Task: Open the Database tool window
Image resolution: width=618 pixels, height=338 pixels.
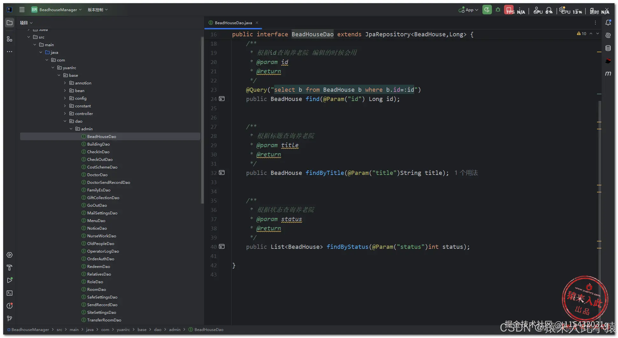Action: 608,48
